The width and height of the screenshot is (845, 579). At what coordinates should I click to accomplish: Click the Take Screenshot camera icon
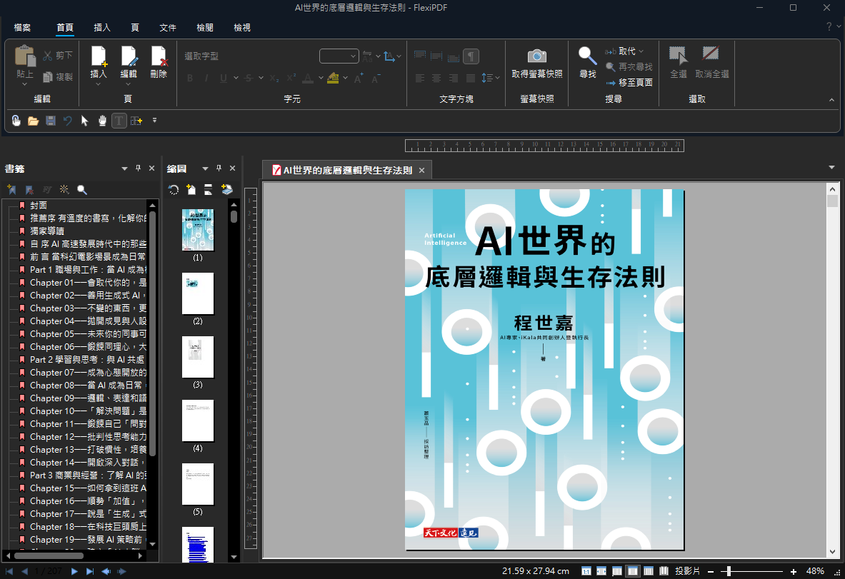tap(536, 56)
